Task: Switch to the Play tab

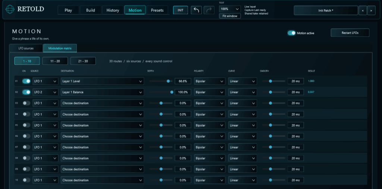Action: tap(68, 10)
